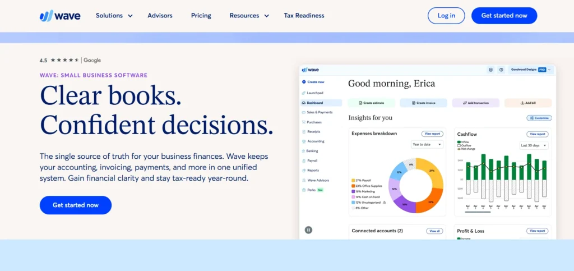Expand the Solutions menu
Image resolution: width=574 pixels, height=271 pixels.
(x=114, y=16)
